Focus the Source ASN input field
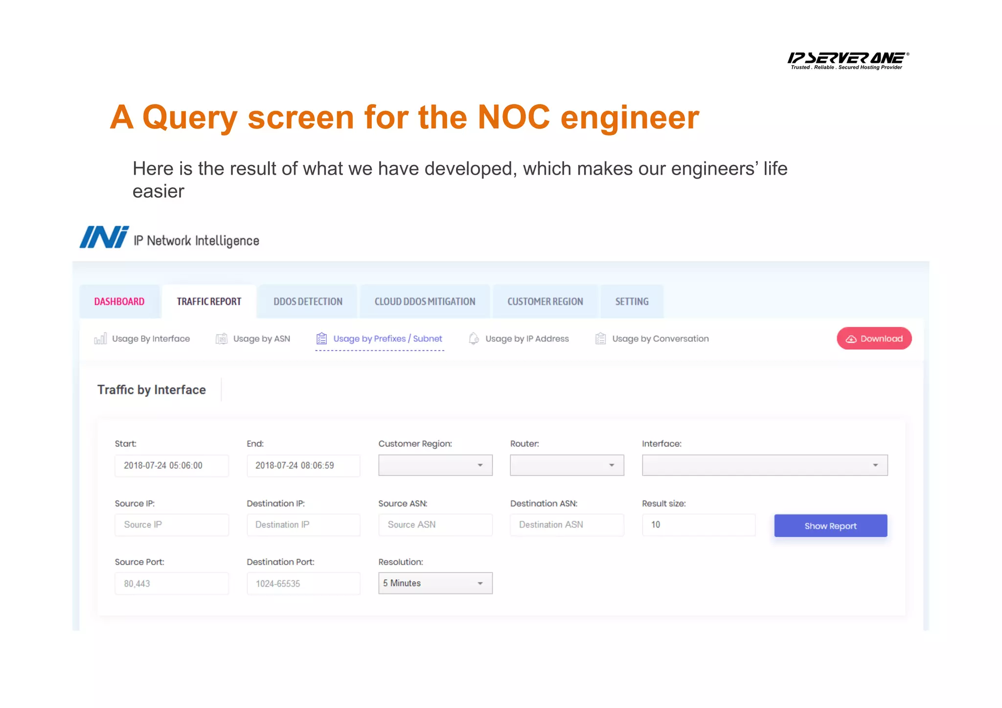The image size is (1002, 708). pos(435,525)
